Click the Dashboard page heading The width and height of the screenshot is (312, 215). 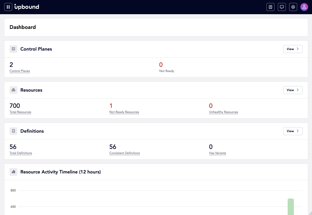coord(23,27)
